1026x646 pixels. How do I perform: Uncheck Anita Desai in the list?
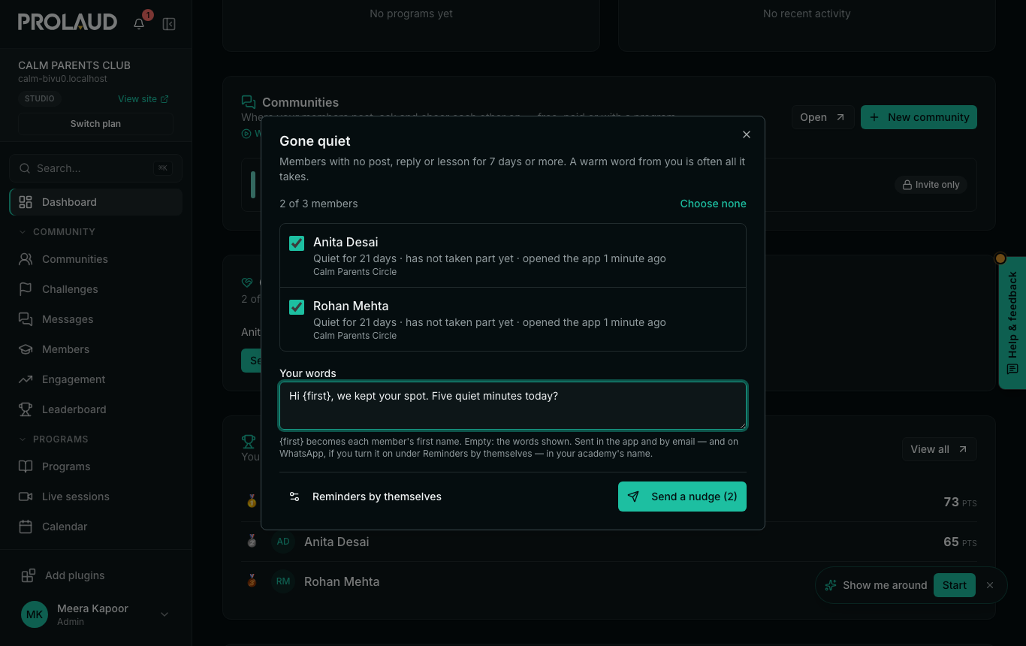coord(297,243)
